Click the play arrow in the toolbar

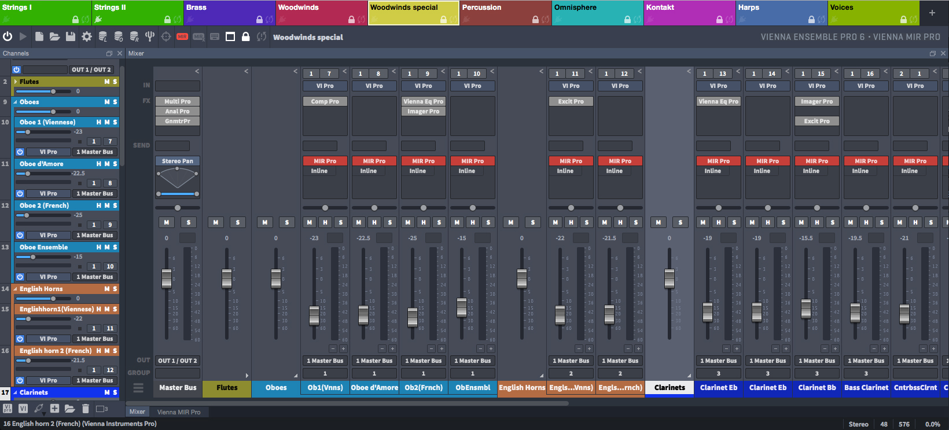click(x=23, y=36)
